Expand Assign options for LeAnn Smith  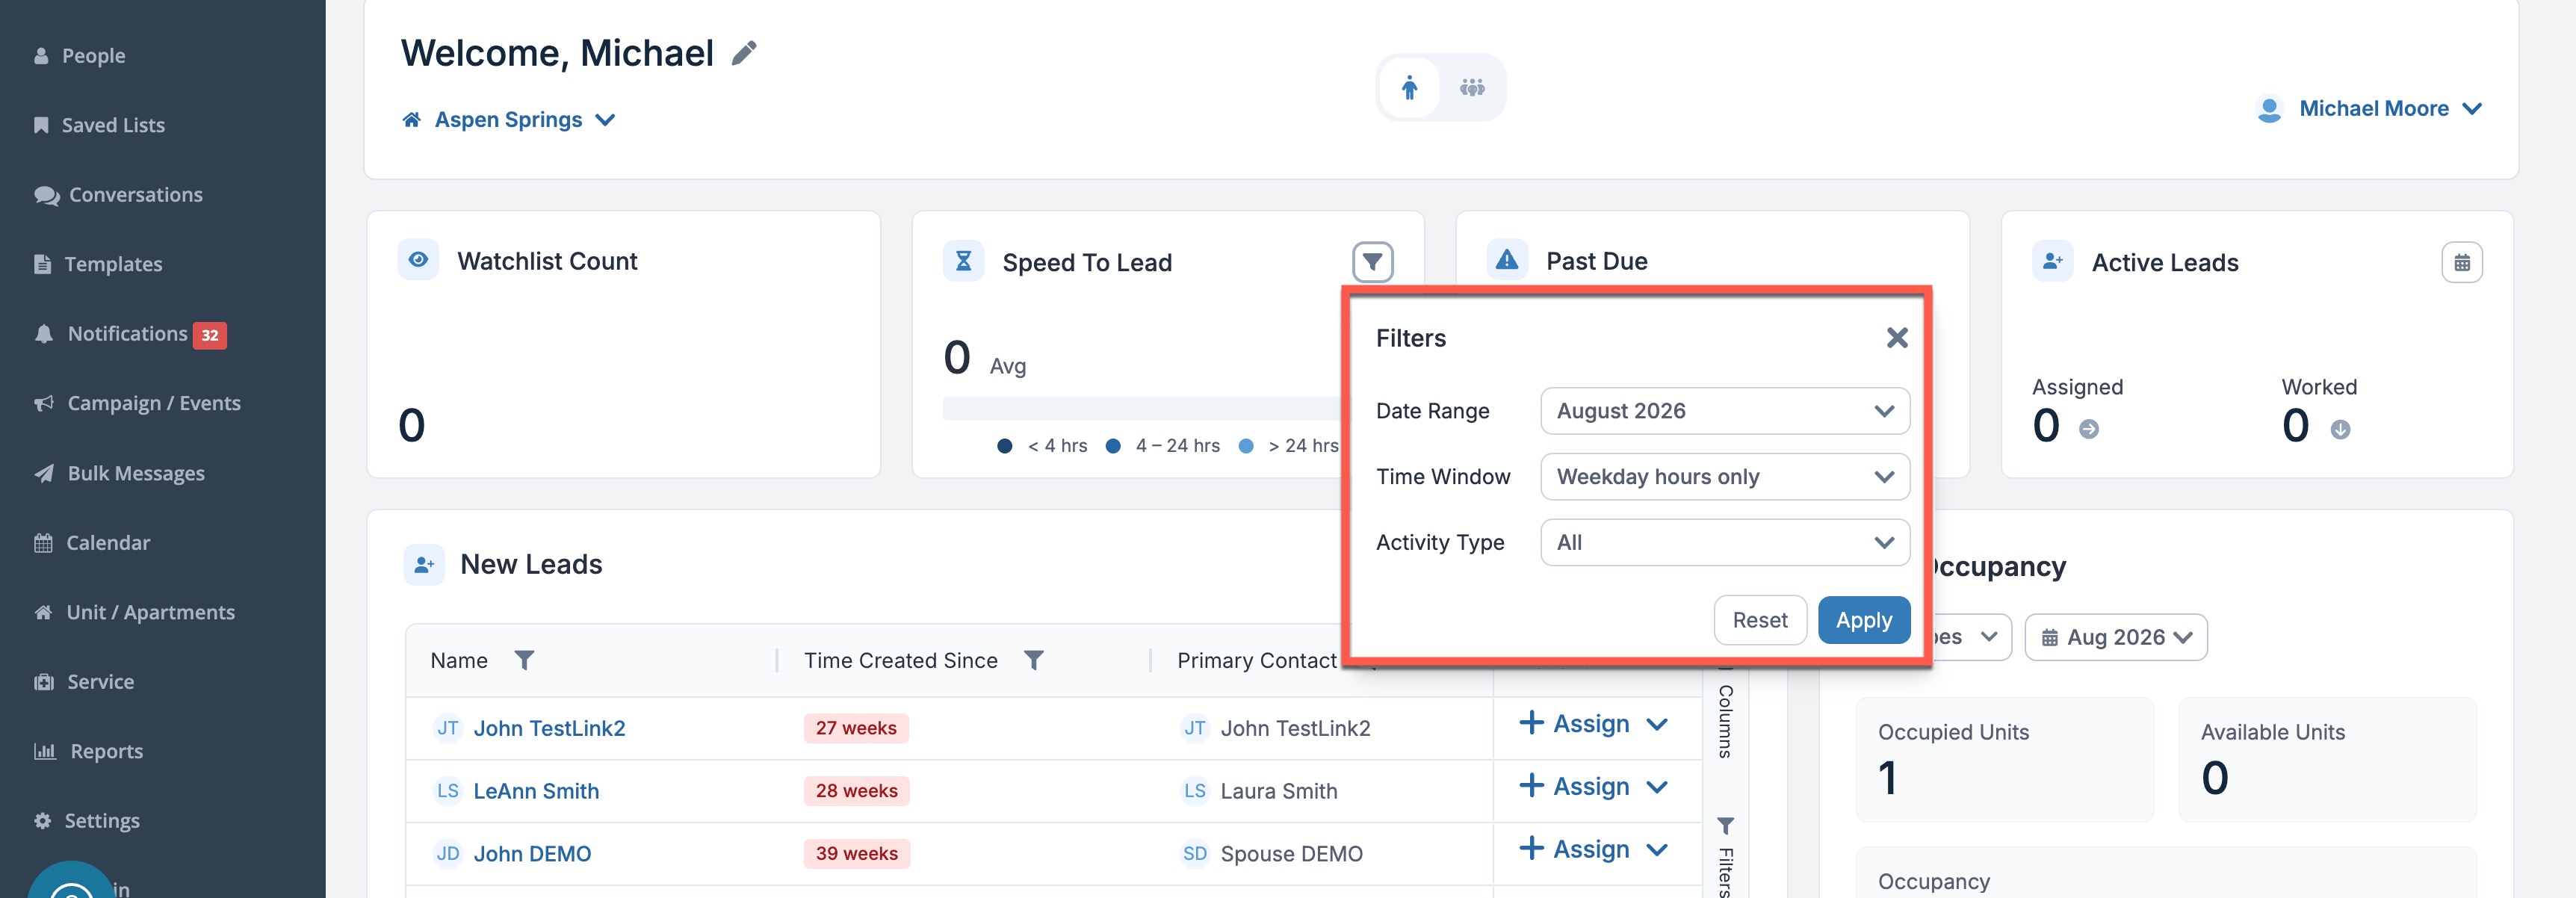click(x=1656, y=787)
